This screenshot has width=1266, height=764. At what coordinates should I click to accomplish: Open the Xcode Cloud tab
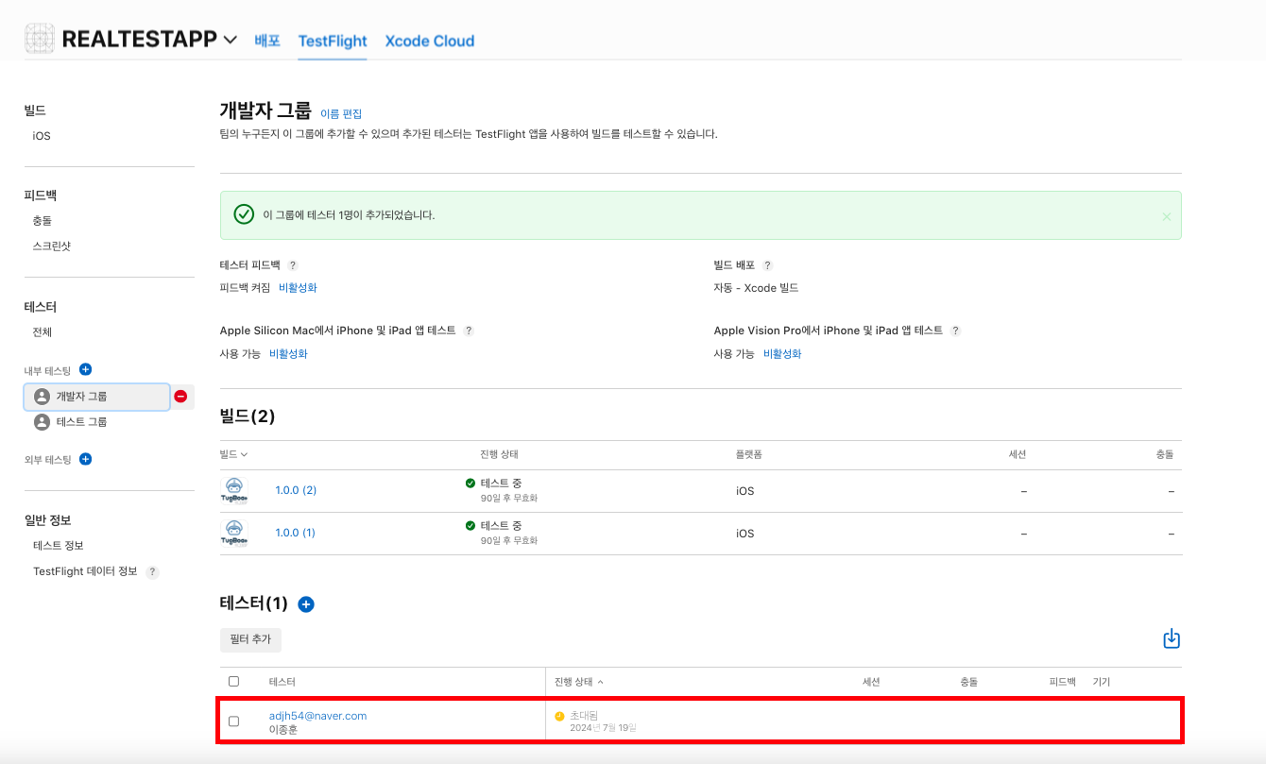430,41
